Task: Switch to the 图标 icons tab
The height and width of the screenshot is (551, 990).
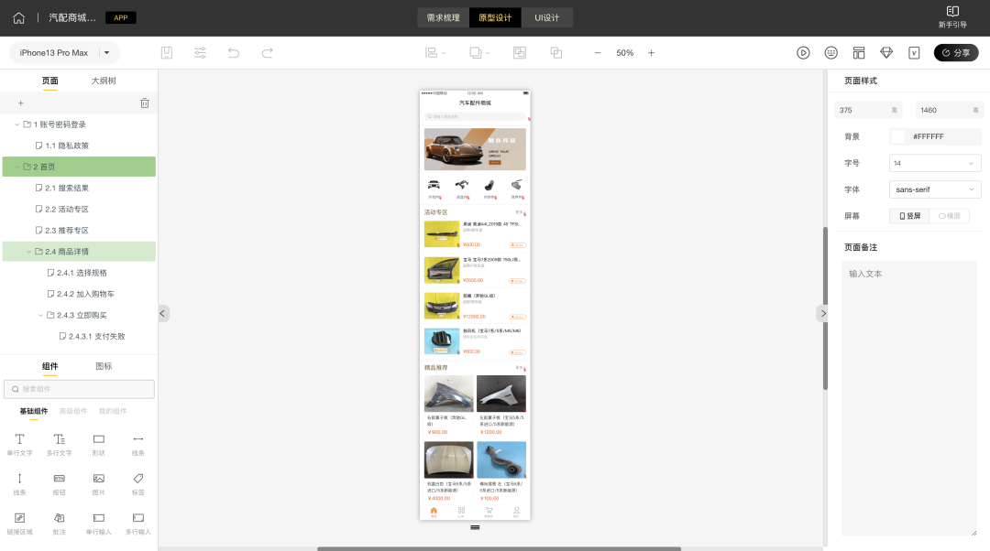Action: pyautogui.click(x=104, y=366)
